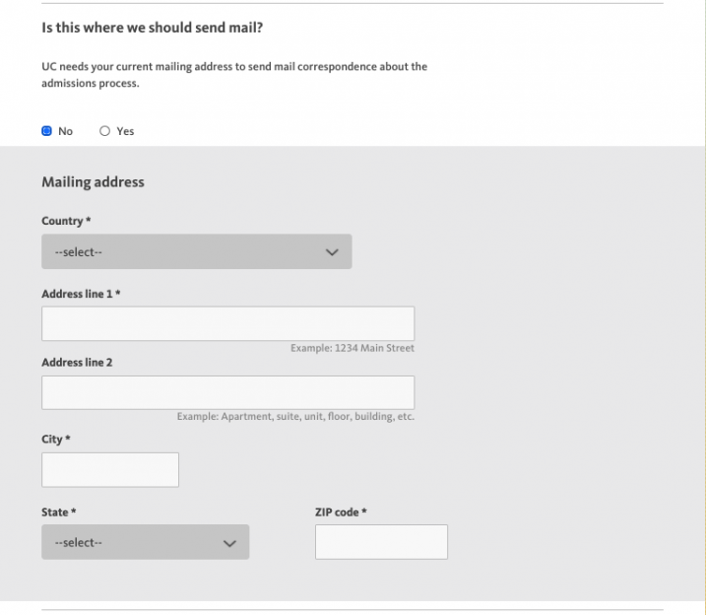706x615 pixels.
Task: Click the 'Address line 2' label
Action: [x=77, y=363]
